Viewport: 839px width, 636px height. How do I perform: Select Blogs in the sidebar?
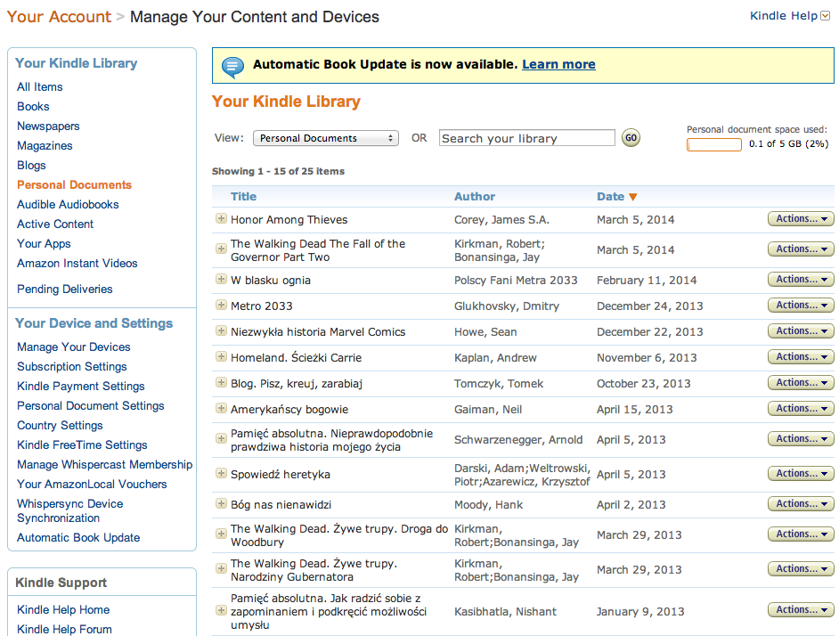tap(31, 166)
